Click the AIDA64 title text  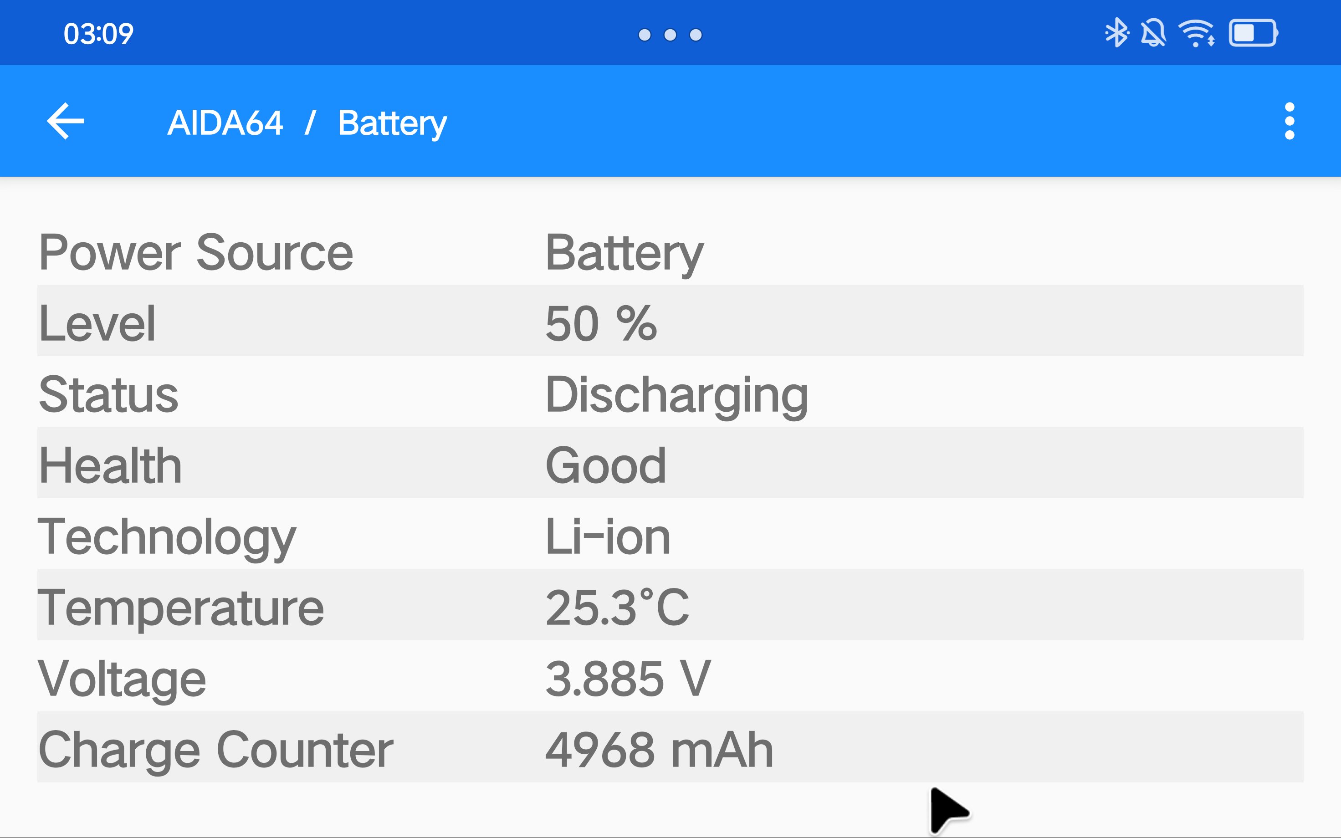(x=225, y=123)
